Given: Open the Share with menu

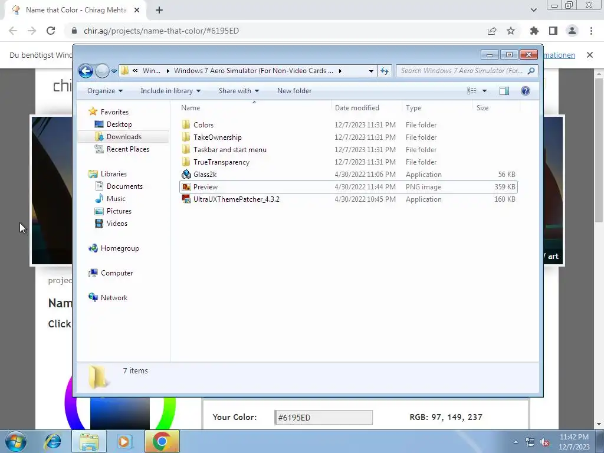Looking at the screenshot, I should (238, 91).
